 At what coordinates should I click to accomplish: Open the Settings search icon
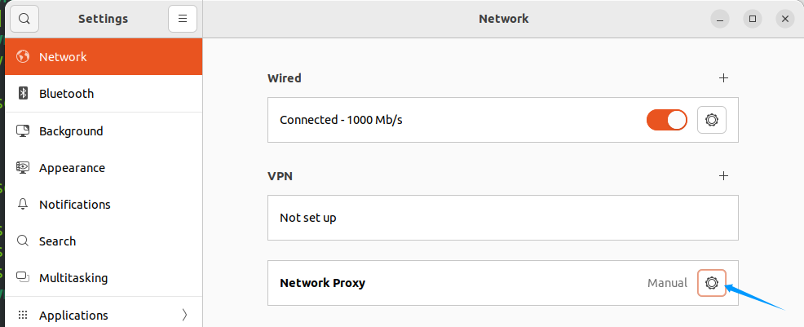click(x=24, y=19)
